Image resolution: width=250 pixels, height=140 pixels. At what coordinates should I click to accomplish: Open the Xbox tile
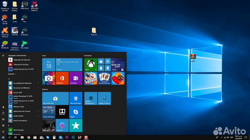(91, 65)
